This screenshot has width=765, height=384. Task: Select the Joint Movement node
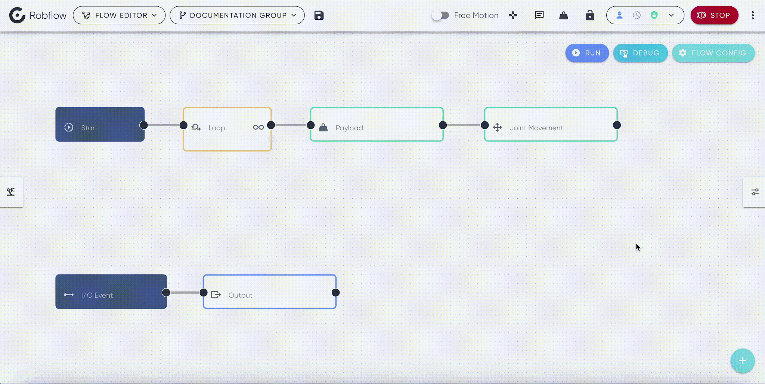(551, 124)
